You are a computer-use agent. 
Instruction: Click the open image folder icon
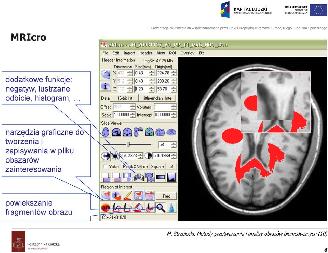[106, 74]
